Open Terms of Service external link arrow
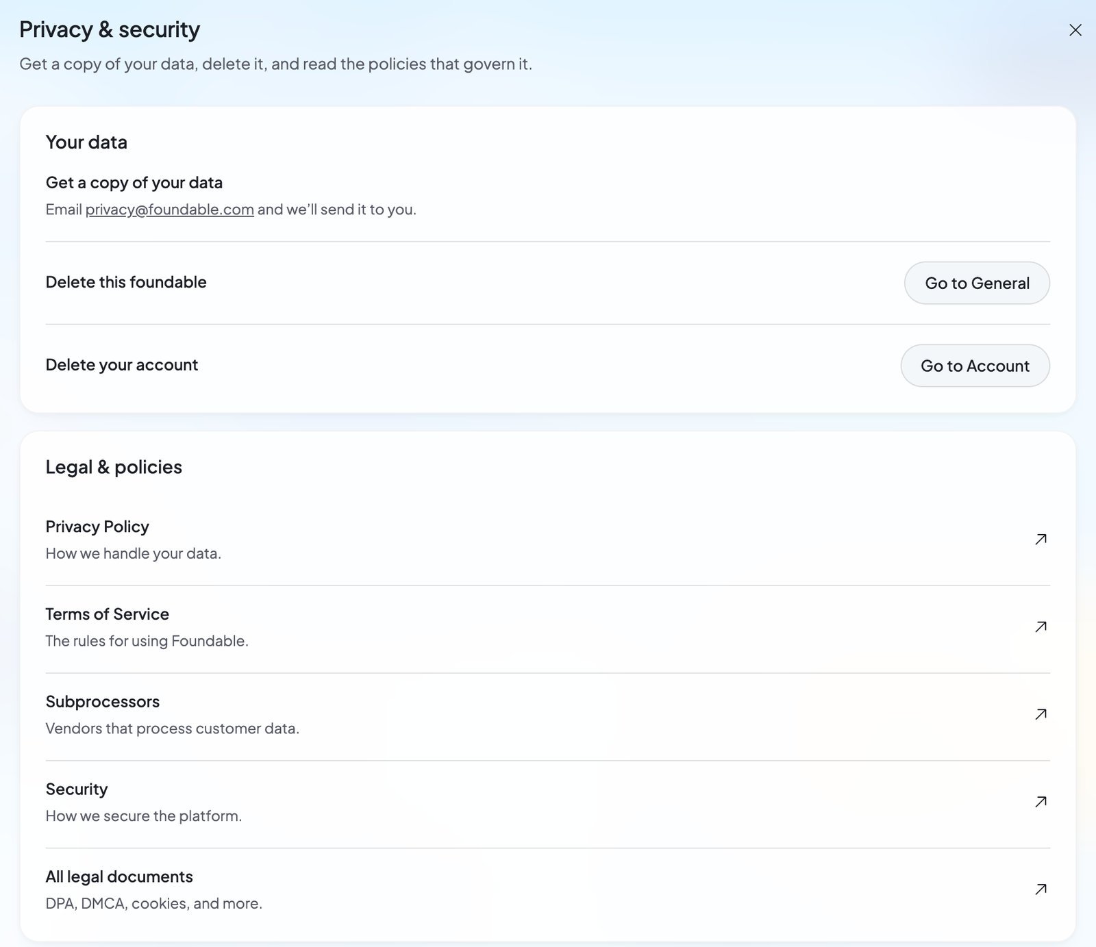The height and width of the screenshot is (947, 1096). click(1041, 627)
